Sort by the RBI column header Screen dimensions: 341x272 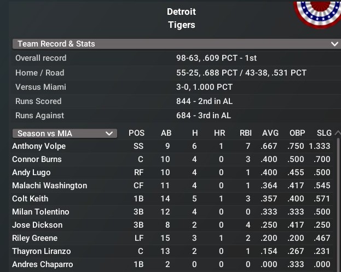pos(246,133)
